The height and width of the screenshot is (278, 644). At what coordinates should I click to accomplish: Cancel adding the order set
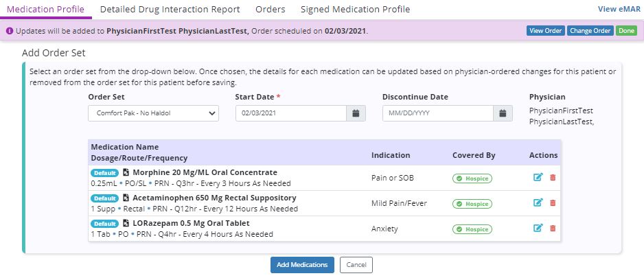point(356,265)
